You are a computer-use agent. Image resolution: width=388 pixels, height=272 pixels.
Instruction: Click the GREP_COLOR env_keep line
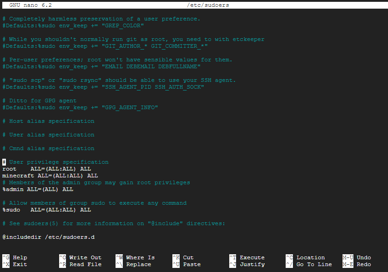point(73,25)
